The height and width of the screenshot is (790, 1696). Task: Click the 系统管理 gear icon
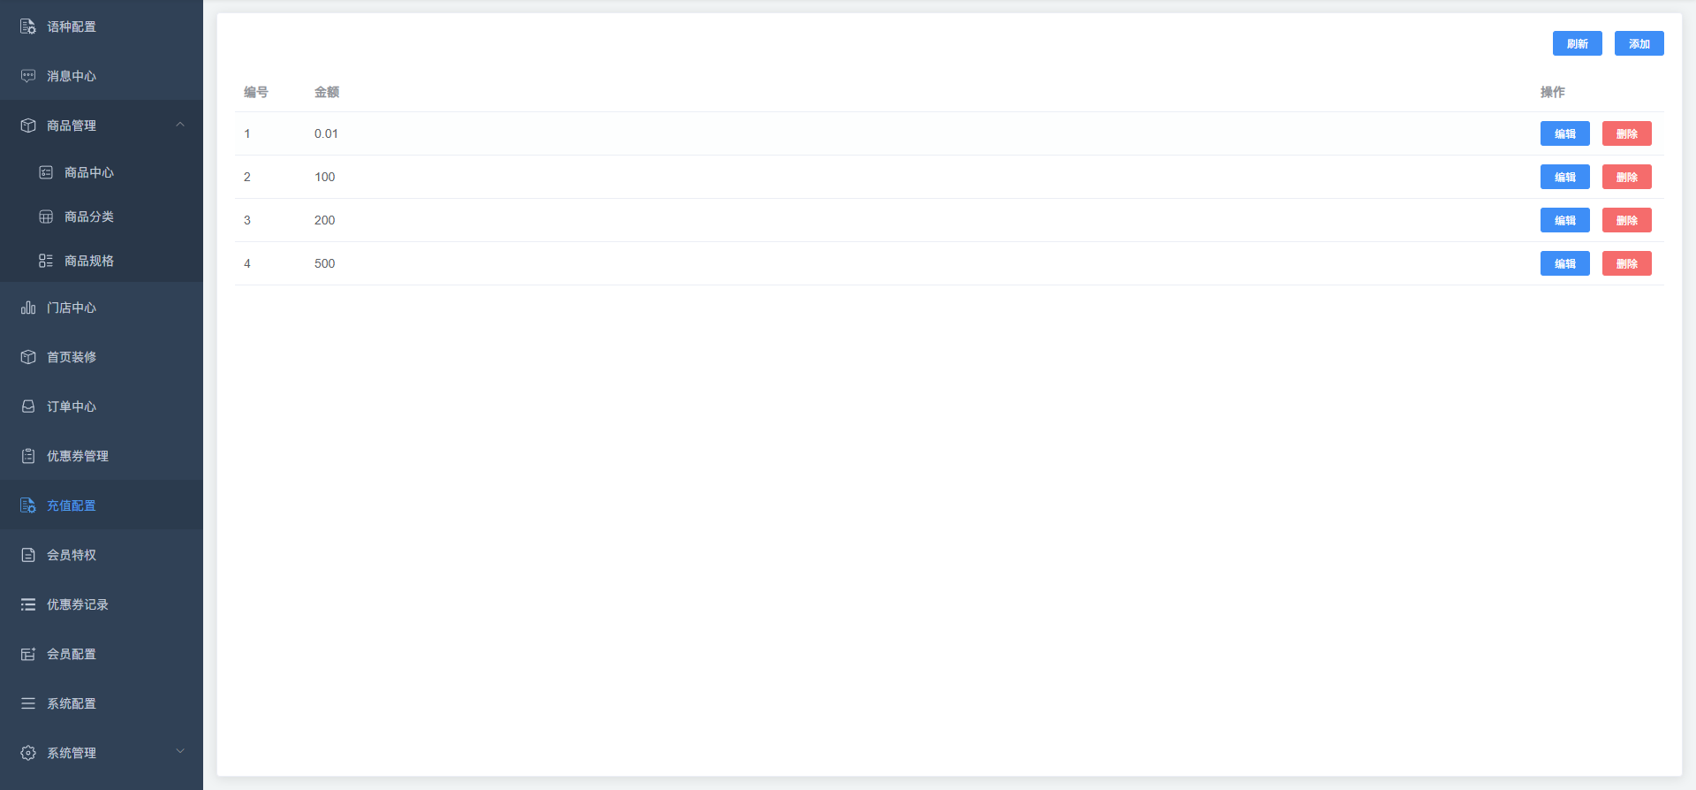(x=28, y=753)
